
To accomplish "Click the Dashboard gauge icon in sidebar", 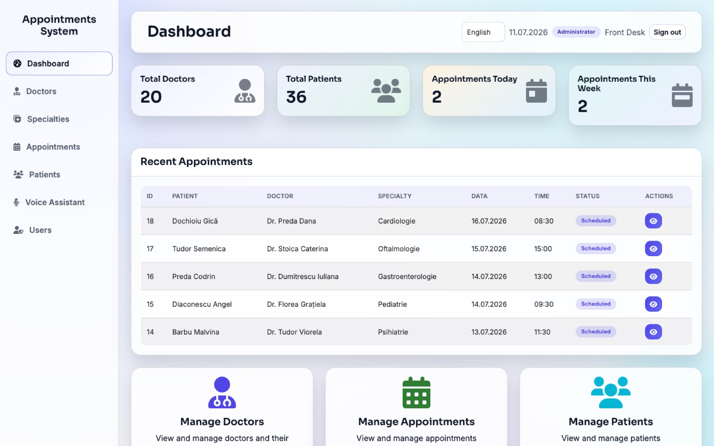I will (x=17, y=63).
